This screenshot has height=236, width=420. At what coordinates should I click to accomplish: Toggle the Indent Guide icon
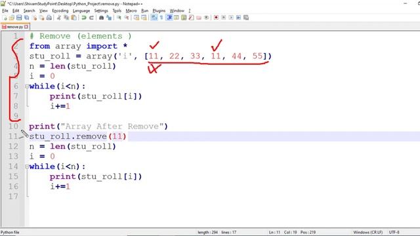(x=169, y=18)
